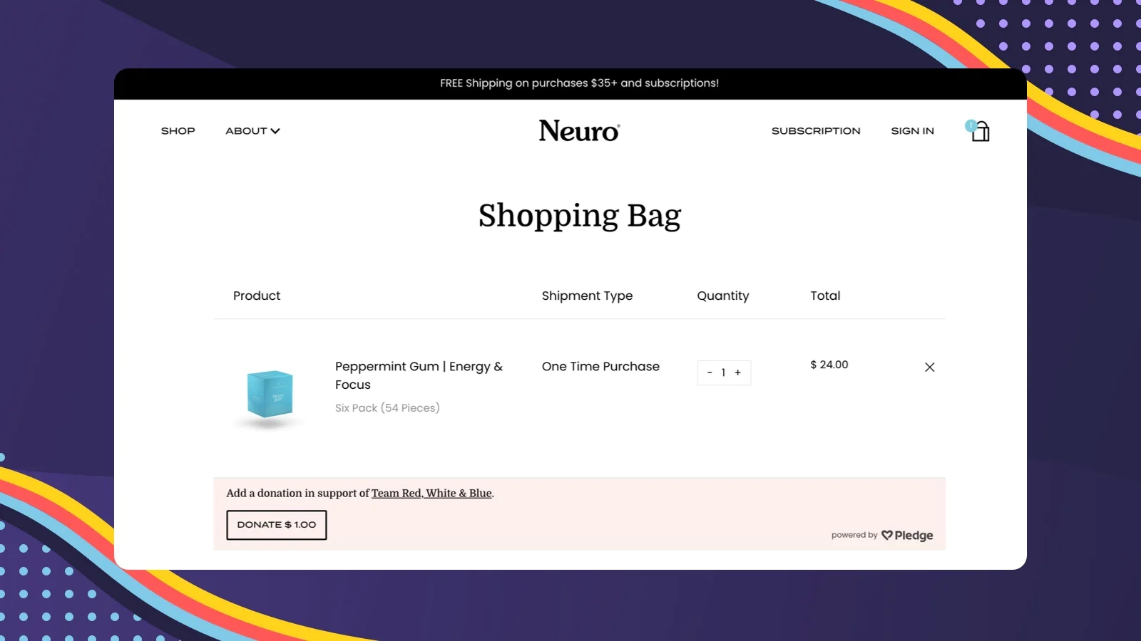Click the free shipping announcement bar

point(570,83)
